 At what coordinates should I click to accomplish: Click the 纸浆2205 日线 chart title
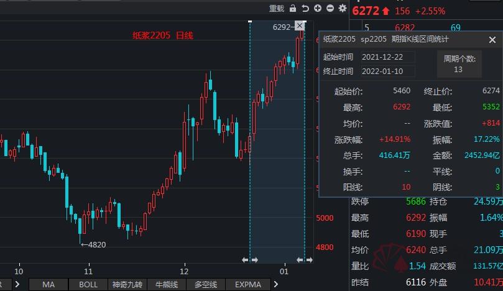click(163, 35)
